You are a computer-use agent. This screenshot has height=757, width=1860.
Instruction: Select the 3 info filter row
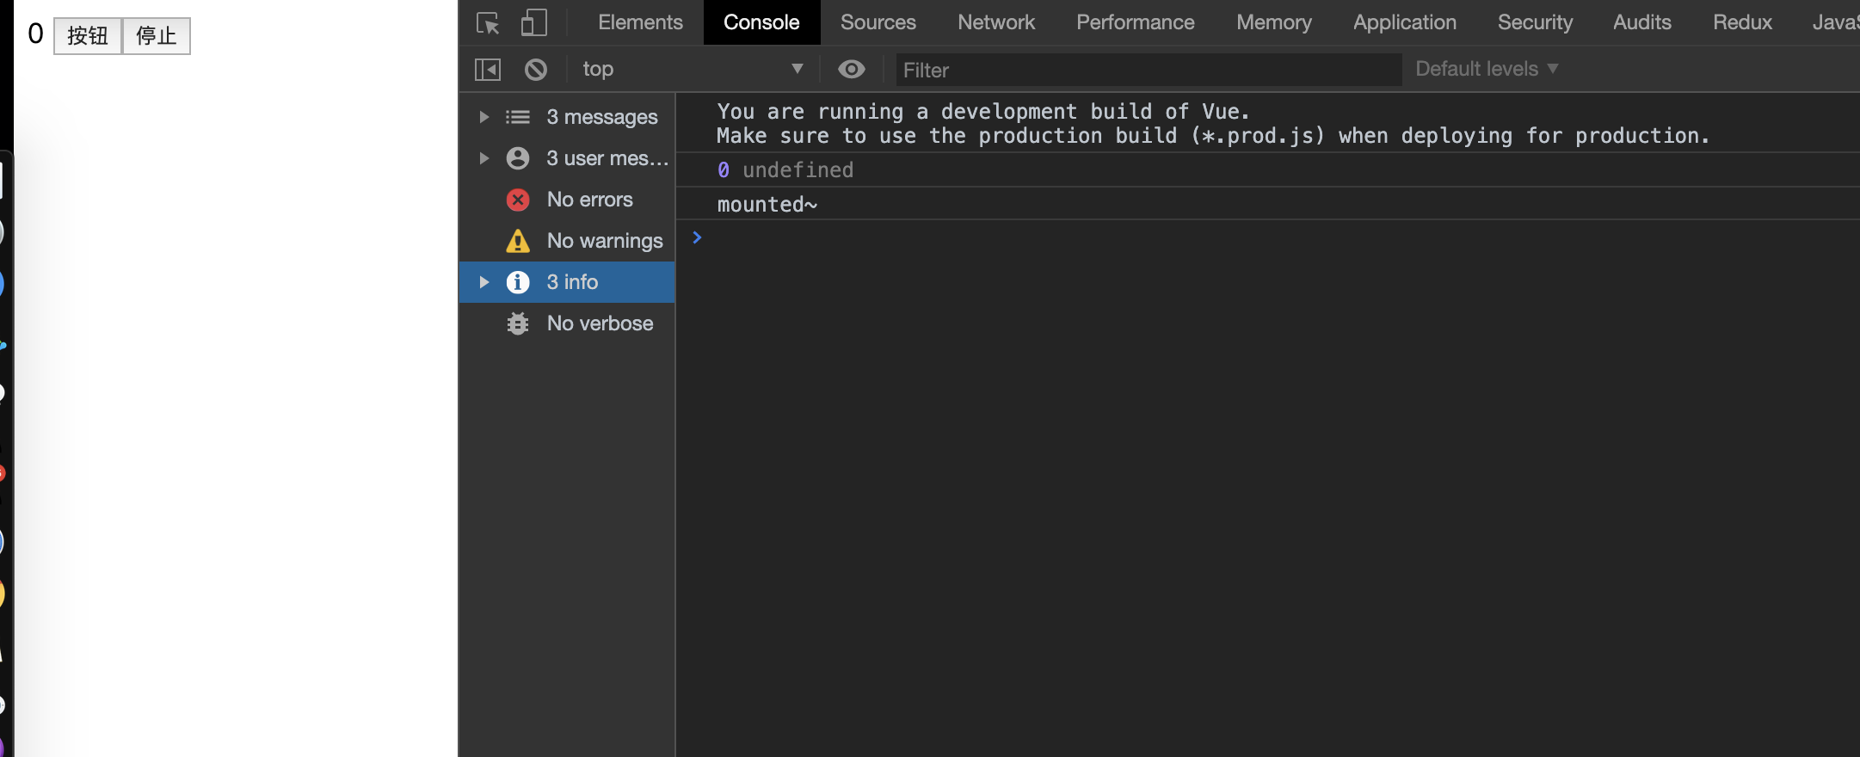tap(572, 282)
